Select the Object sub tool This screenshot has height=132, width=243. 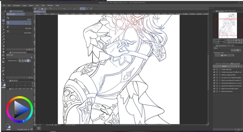[19, 18]
